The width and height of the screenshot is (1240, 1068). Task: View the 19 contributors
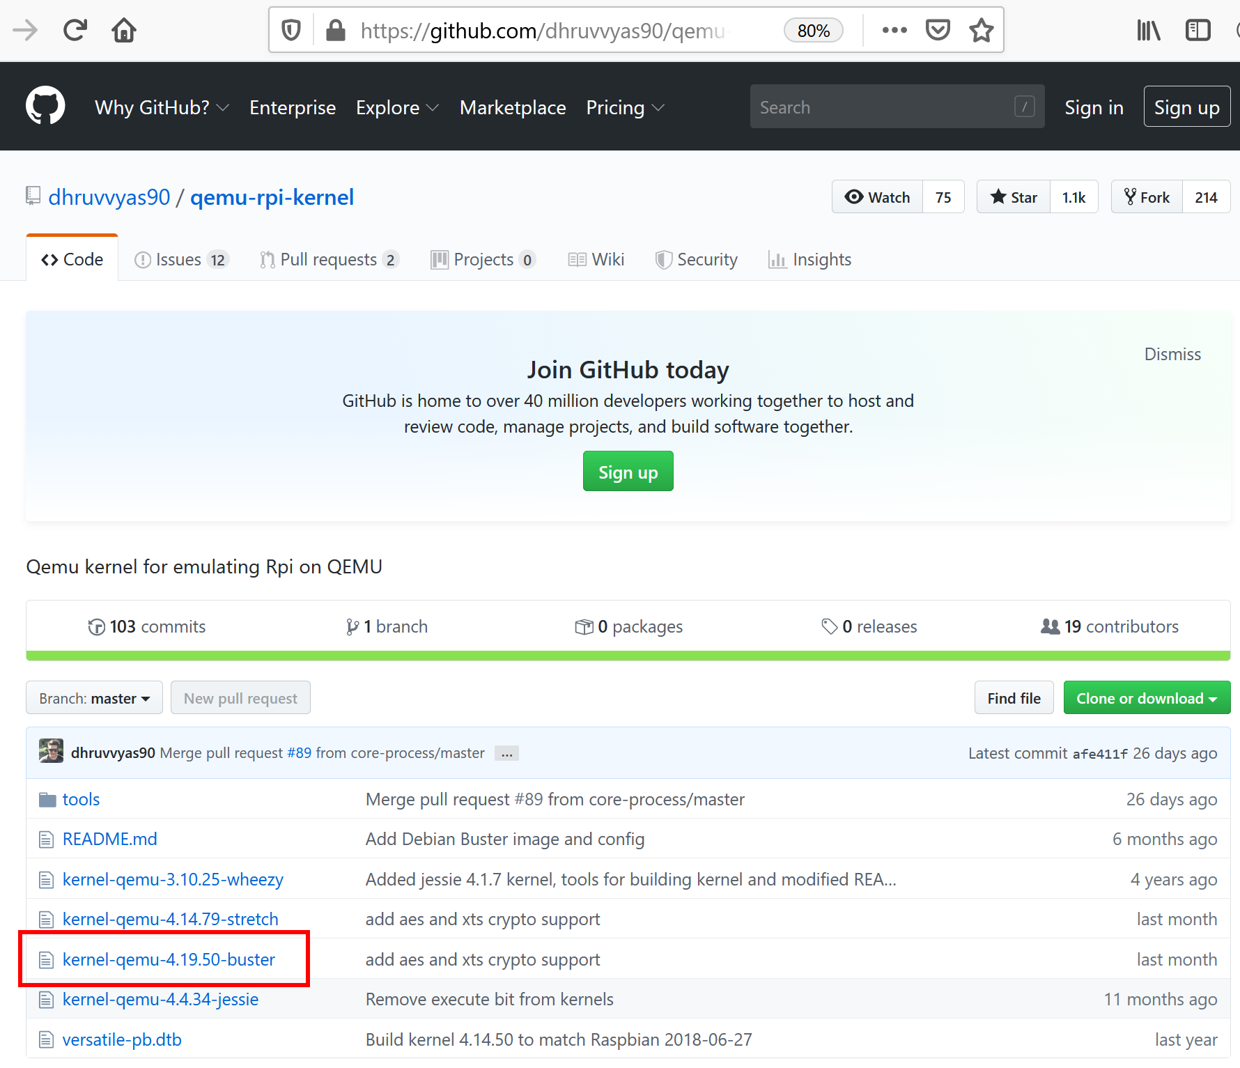coord(1110,626)
